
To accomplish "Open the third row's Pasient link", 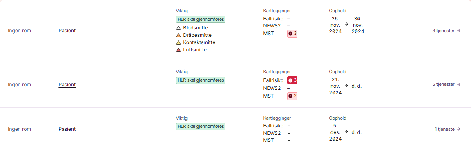I will point(67,129).
